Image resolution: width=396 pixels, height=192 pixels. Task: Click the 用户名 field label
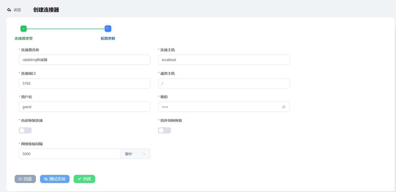coord(26,97)
